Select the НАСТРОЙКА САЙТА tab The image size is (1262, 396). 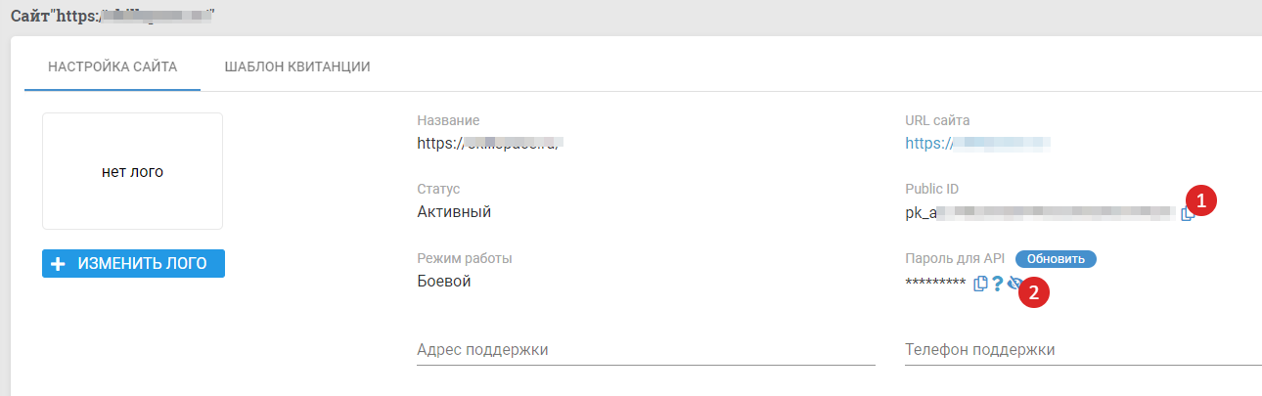pos(113,66)
